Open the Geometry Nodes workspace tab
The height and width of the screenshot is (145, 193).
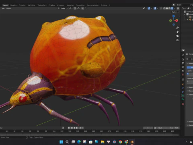[x=92, y=5]
